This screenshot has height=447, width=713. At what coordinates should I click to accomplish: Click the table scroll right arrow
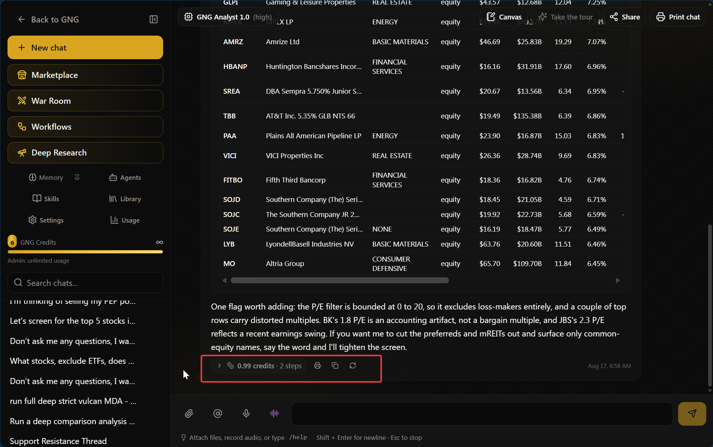618,280
